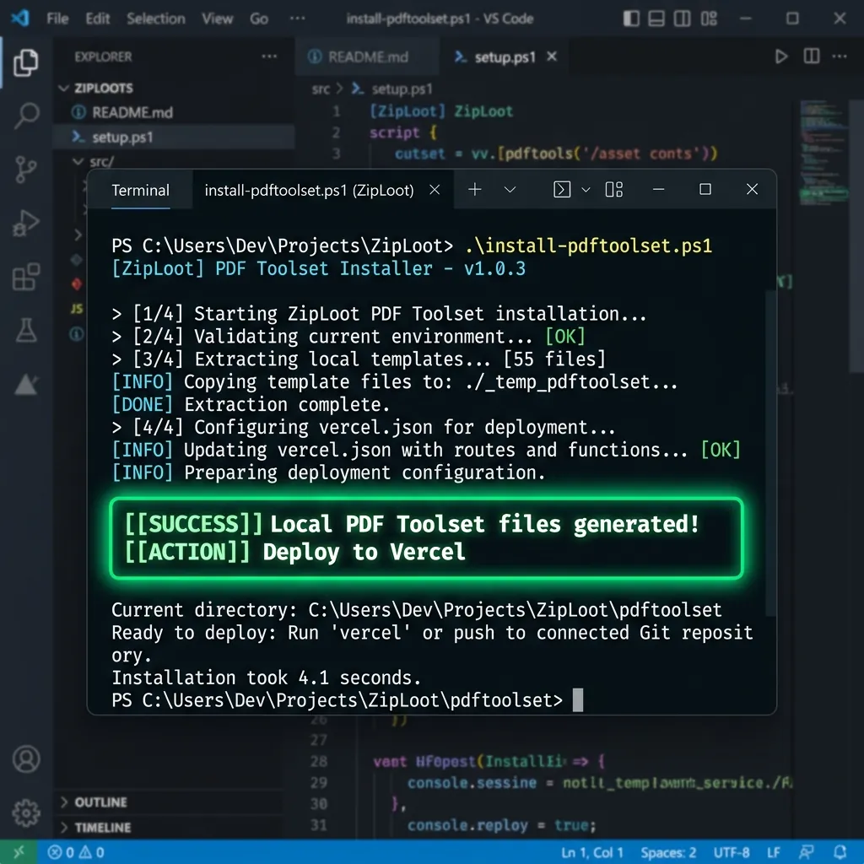Screen dimensions: 864x864
Task: Click src in the breadcrumb path
Action: [321, 89]
